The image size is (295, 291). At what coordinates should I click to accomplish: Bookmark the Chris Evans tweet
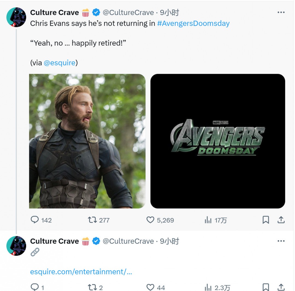tap(266, 220)
